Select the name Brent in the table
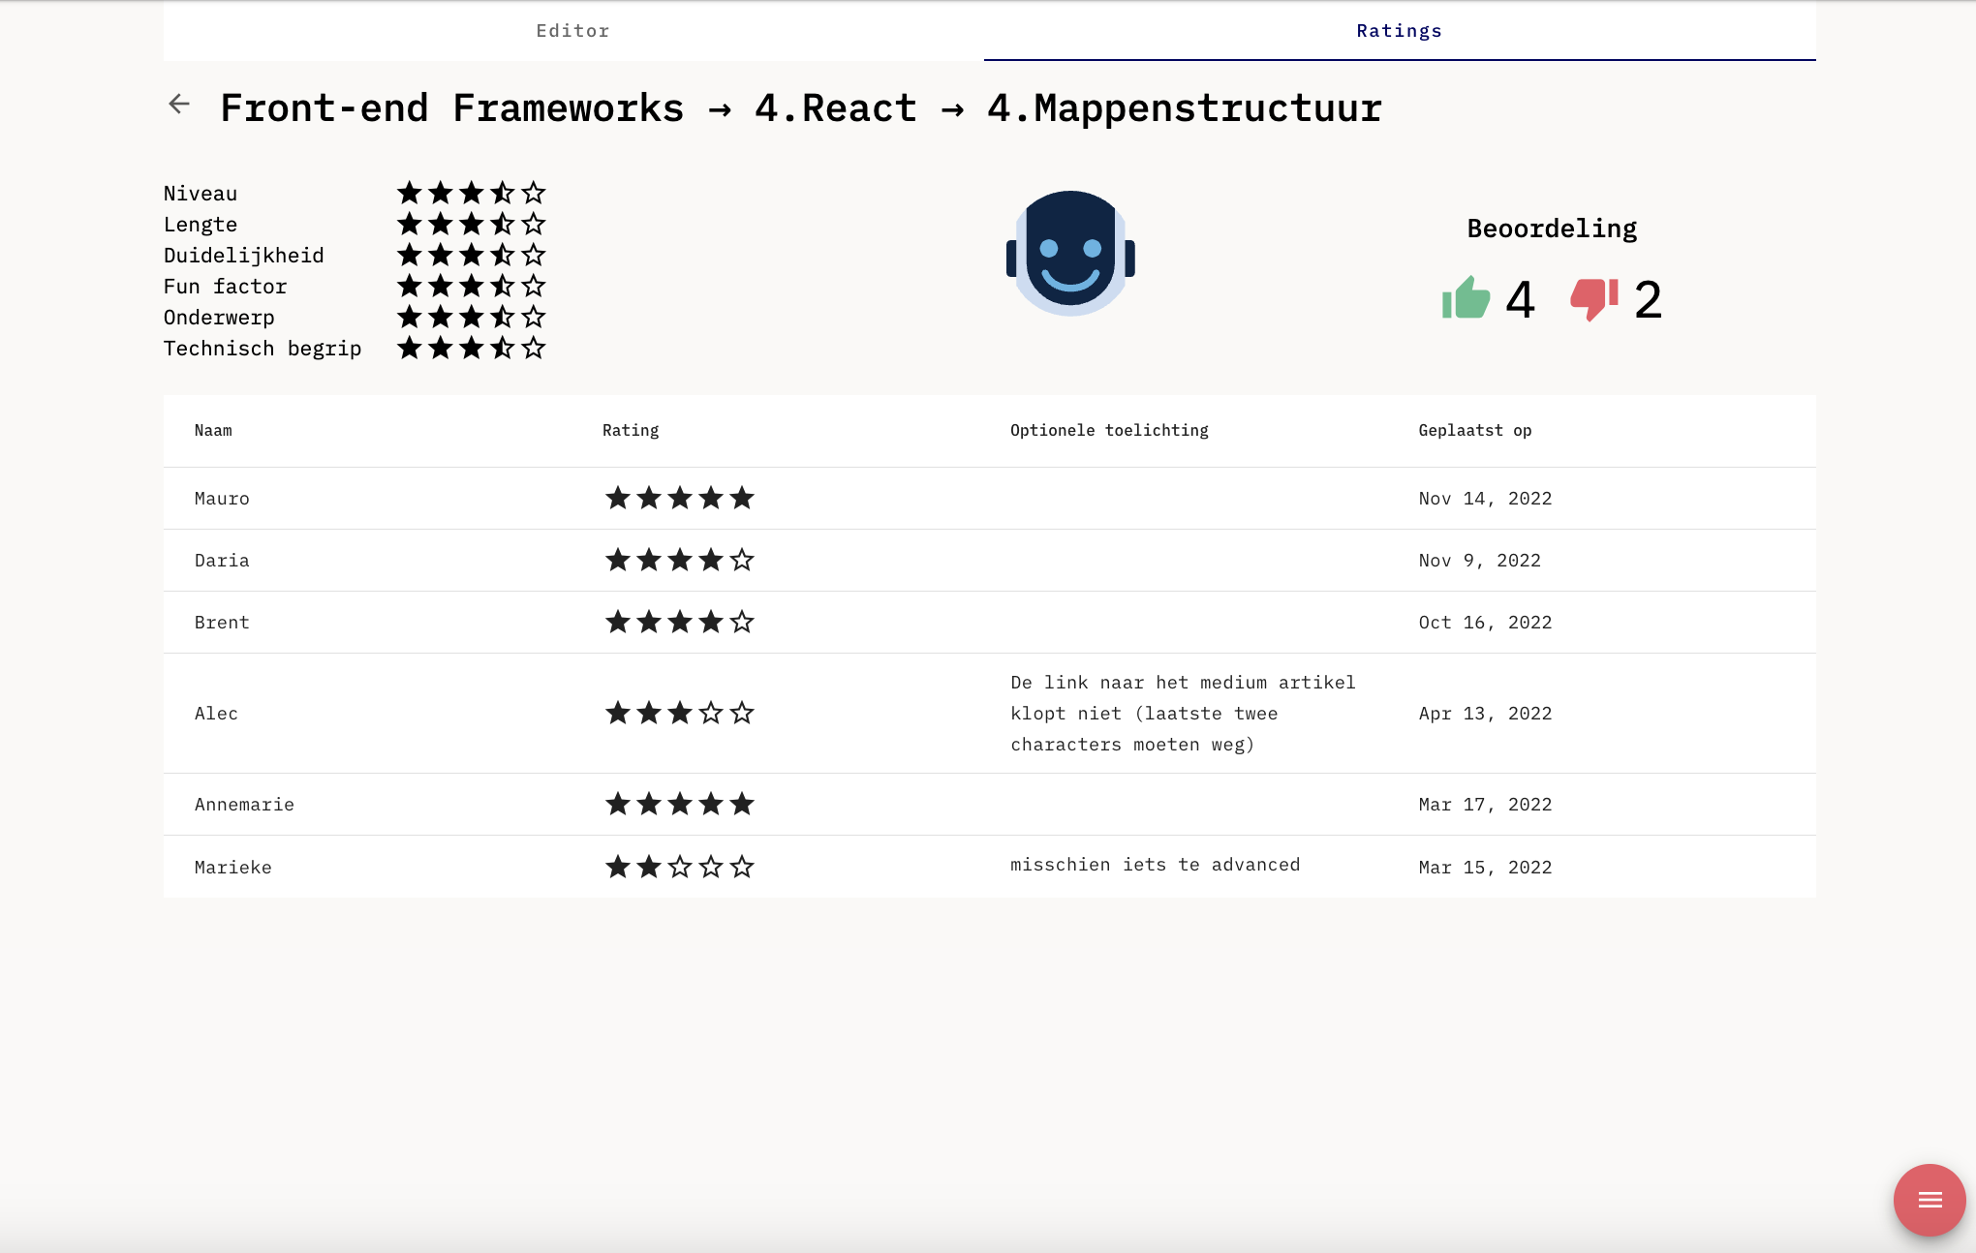1976x1253 pixels. (222, 623)
